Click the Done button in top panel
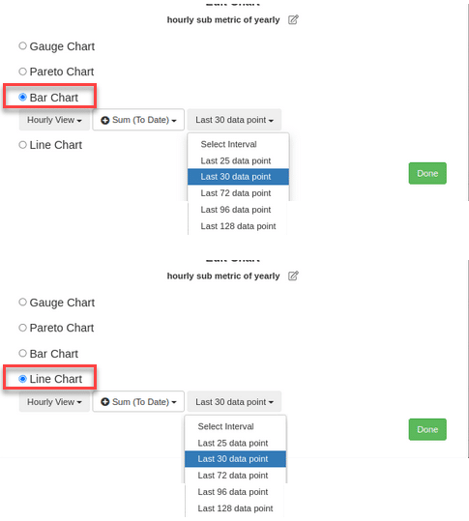 [427, 173]
